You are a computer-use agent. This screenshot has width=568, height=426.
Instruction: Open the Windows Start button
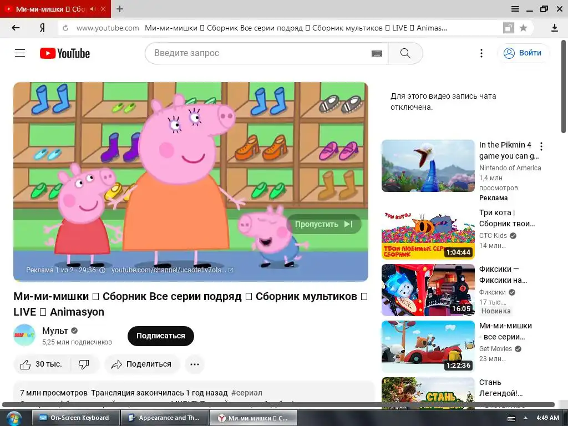click(x=13, y=418)
